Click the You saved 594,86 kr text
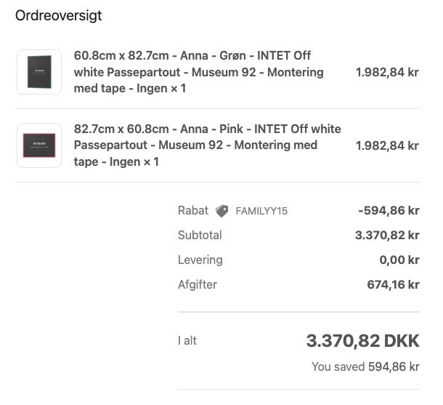The image size is (443, 405). pyautogui.click(x=365, y=366)
